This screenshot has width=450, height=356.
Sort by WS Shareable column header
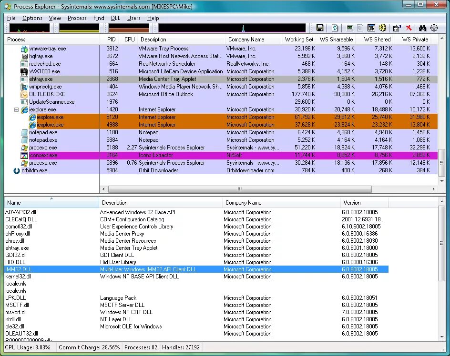[336, 40]
